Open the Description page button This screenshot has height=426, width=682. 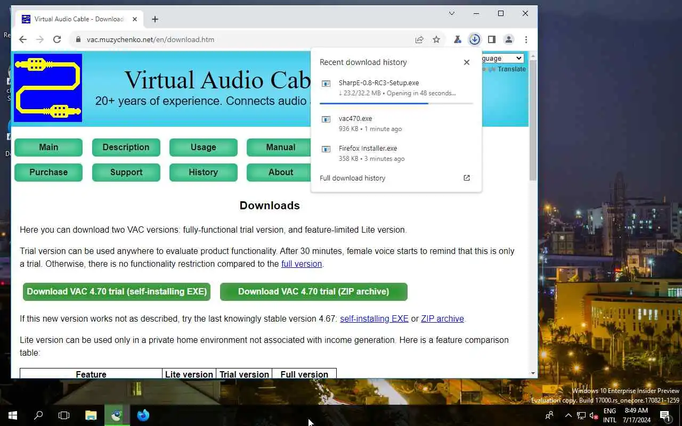(x=126, y=148)
